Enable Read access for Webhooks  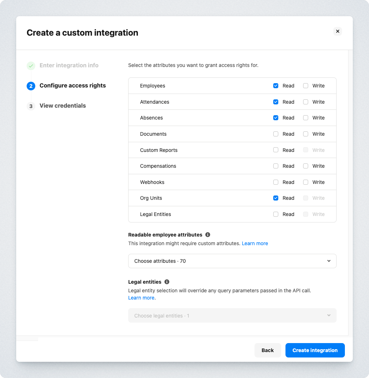276,182
